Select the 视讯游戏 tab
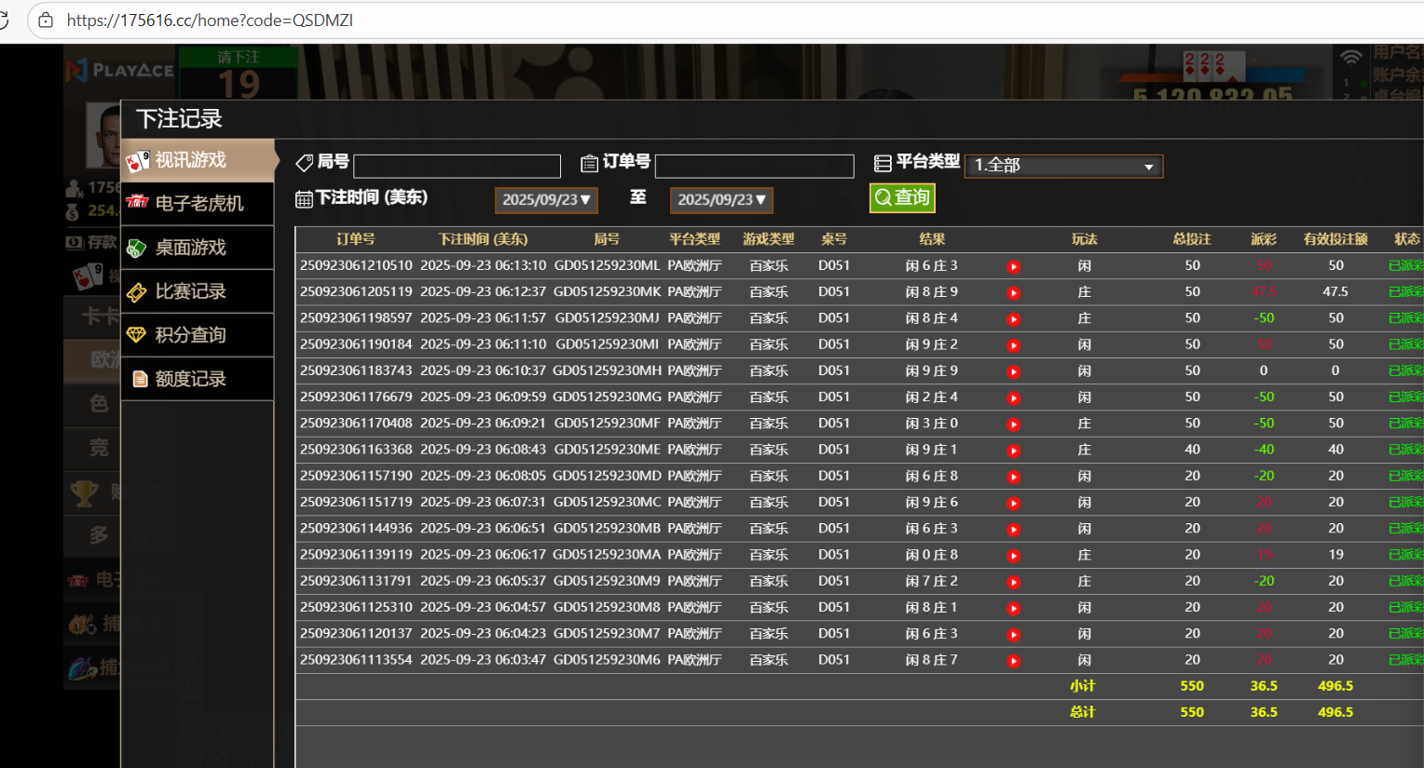Screen dimensions: 1424x768 click(199, 160)
